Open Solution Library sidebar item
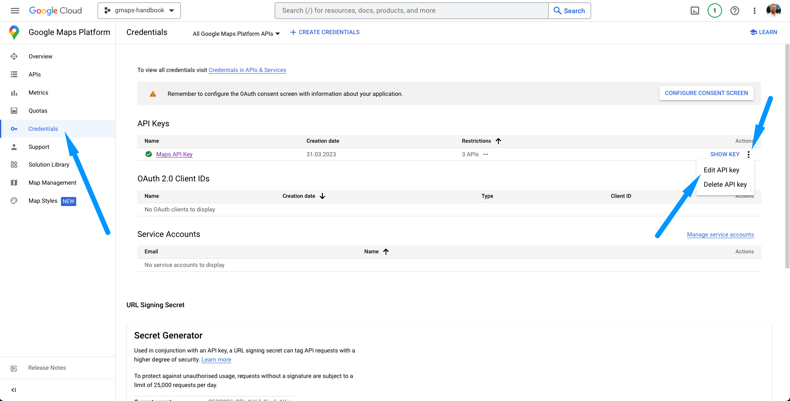Image resolution: width=790 pixels, height=401 pixels. [x=49, y=165]
